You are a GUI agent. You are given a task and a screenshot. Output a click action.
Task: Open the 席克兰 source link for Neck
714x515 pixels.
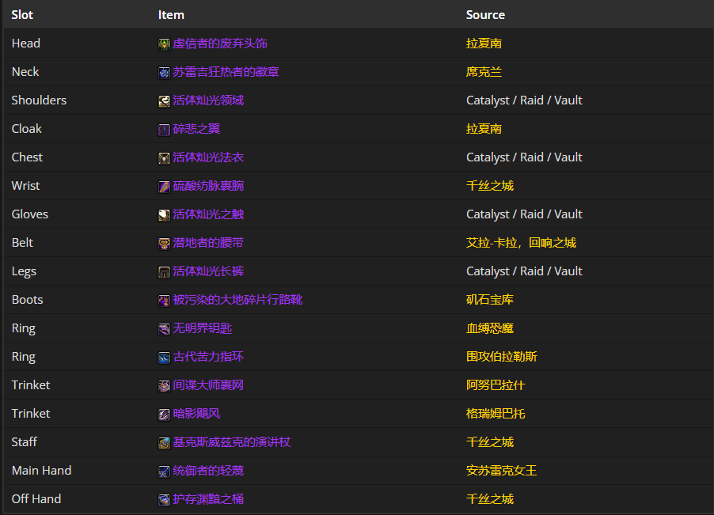pos(483,72)
